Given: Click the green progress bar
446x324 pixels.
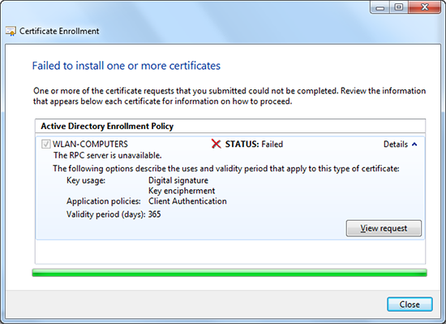Looking at the screenshot, I should coord(229,273).
